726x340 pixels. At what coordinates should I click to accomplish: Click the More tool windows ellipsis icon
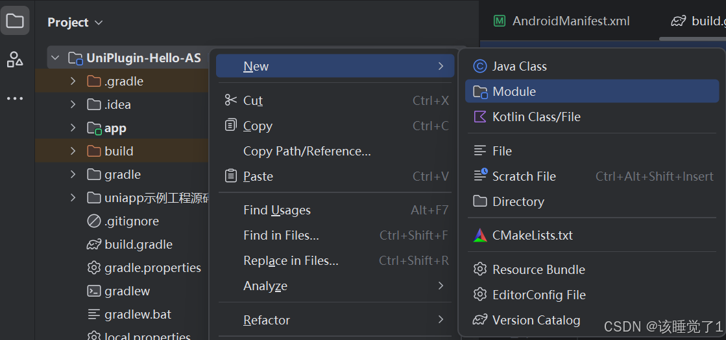coord(15,98)
